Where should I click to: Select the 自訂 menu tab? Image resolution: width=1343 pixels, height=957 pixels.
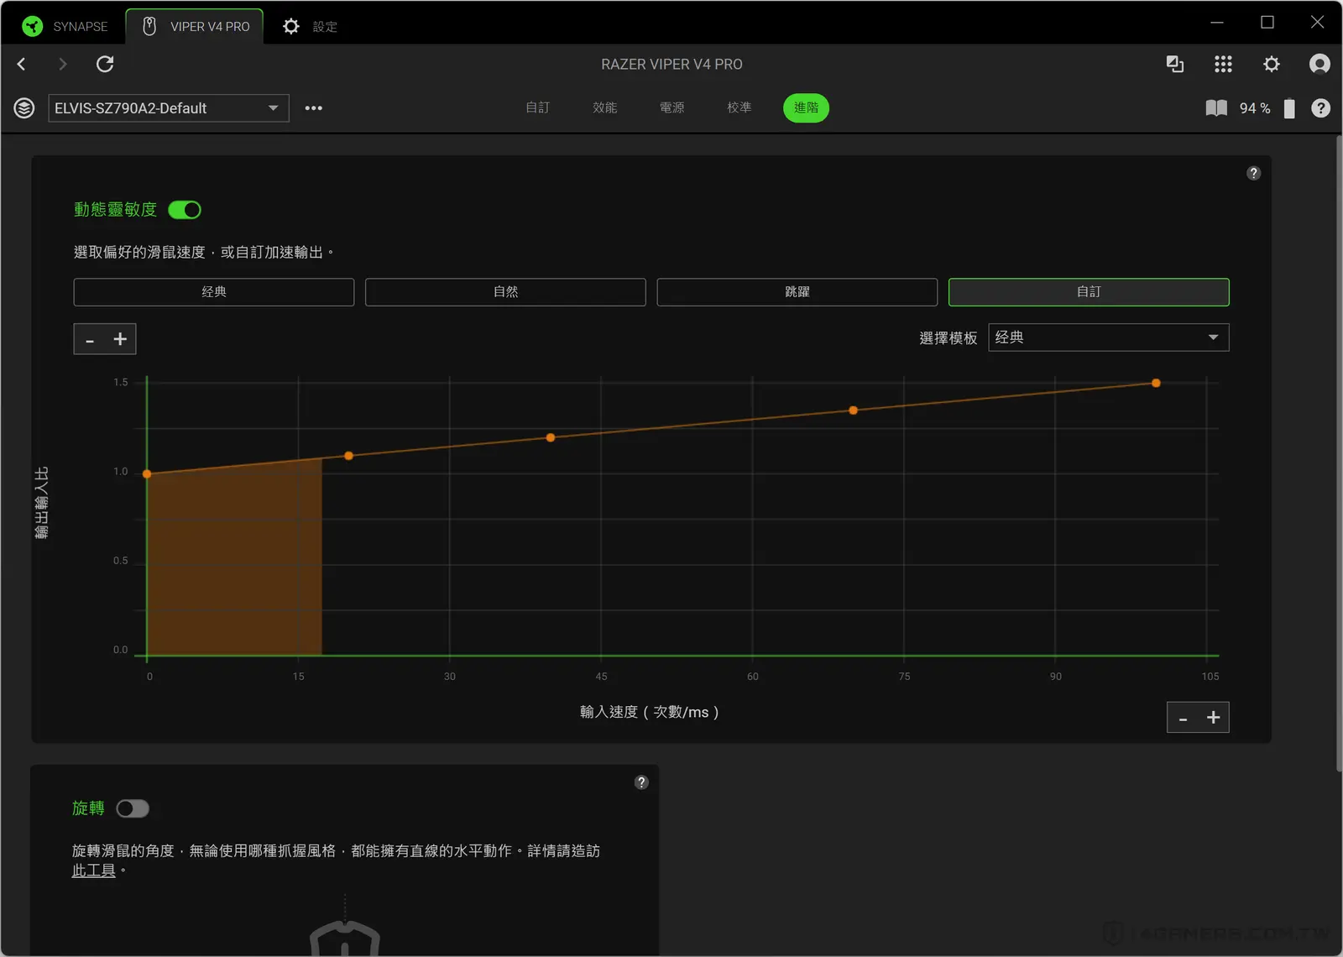pos(537,107)
